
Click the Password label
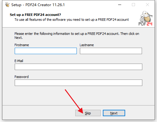click(x=21, y=77)
